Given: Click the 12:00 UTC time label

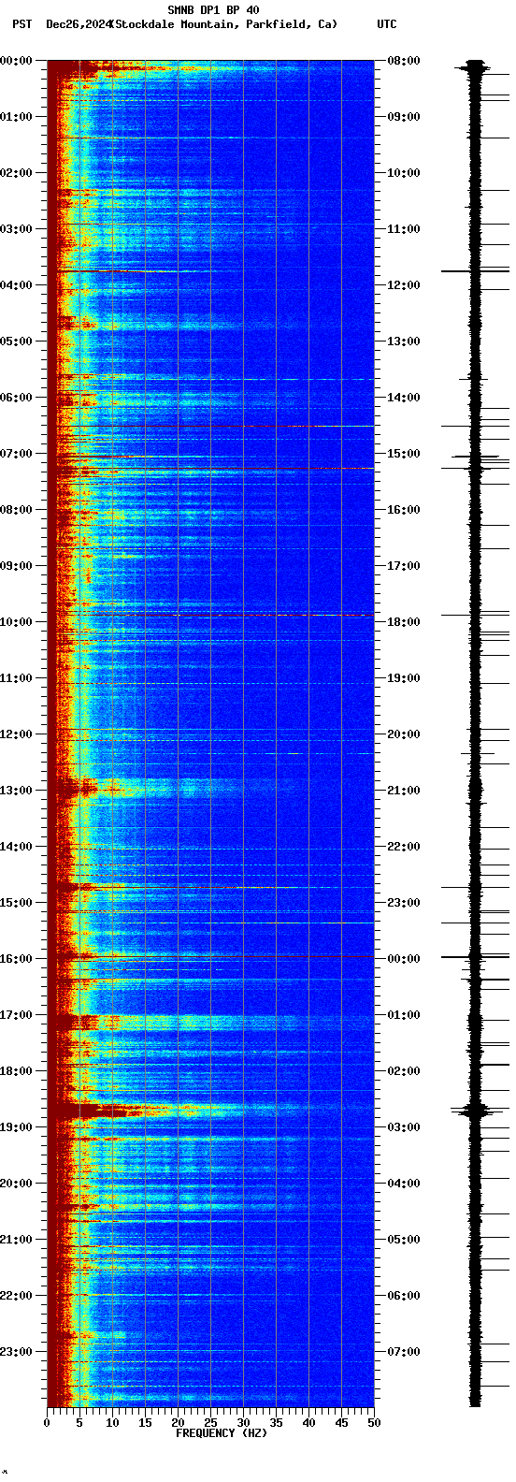Looking at the screenshot, I should click(x=403, y=285).
